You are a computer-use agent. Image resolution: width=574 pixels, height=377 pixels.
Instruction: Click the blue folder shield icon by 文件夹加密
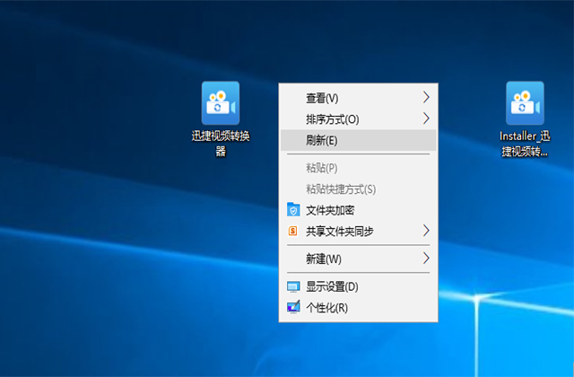coord(293,210)
